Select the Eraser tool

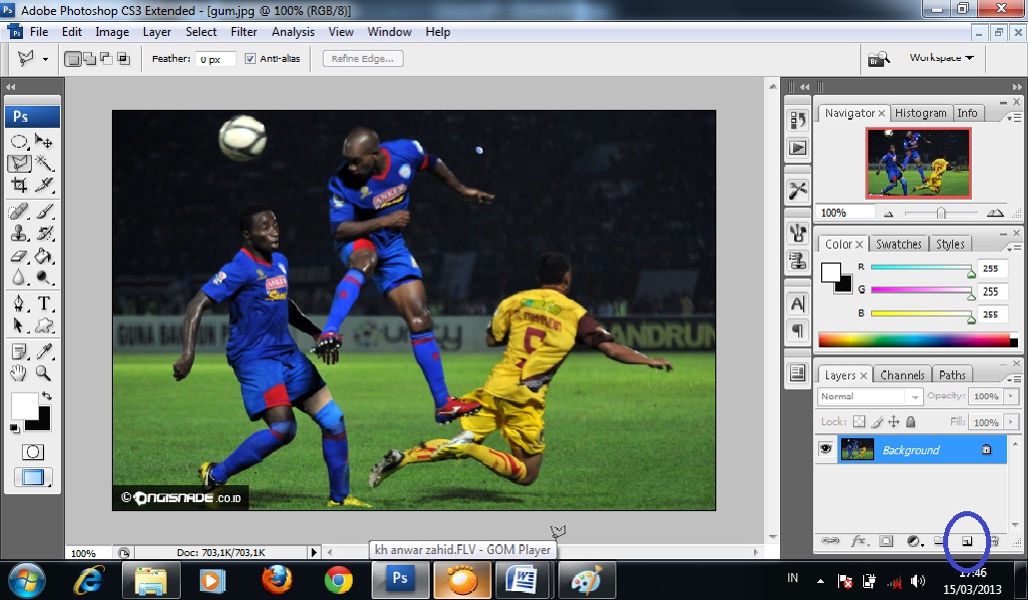tap(19, 256)
